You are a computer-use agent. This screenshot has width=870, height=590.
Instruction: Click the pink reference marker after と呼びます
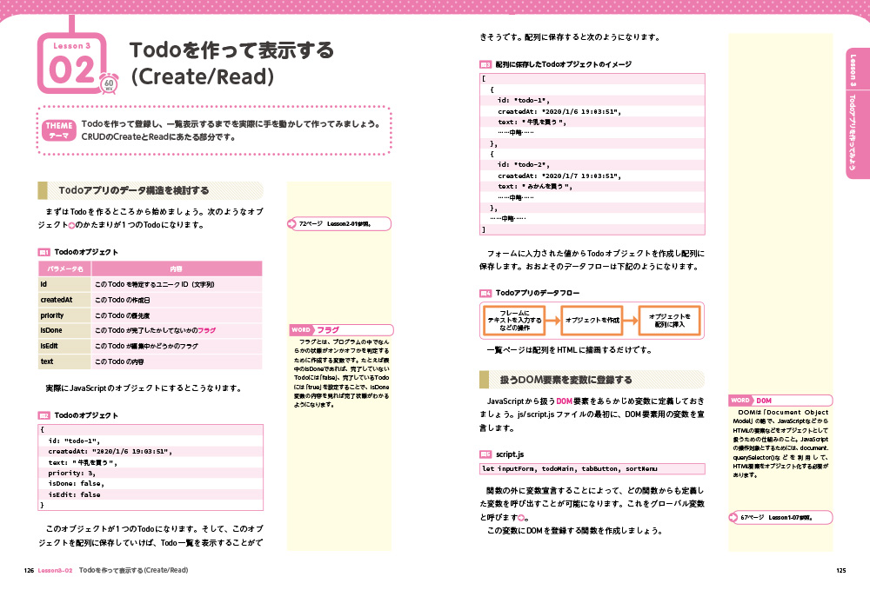pyautogui.click(x=521, y=518)
